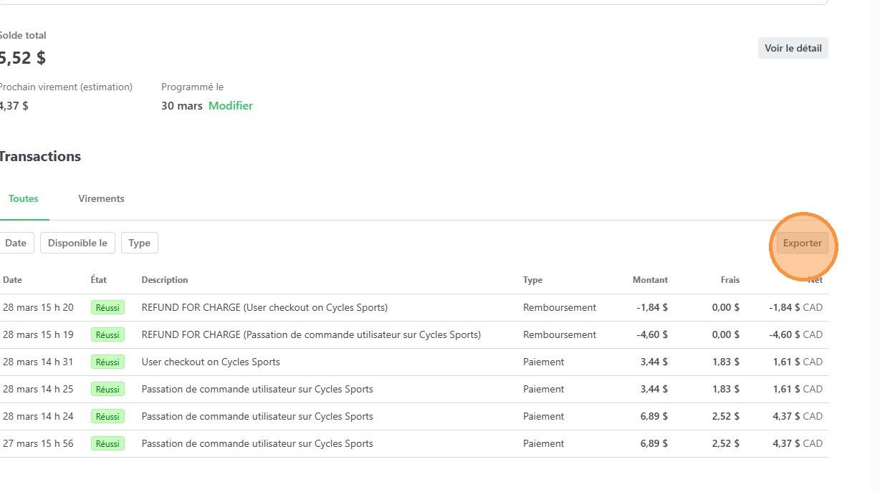The width and height of the screenshot is (880, 492).
Task: Switch to the Virements tab
Action: pos(101,199)
